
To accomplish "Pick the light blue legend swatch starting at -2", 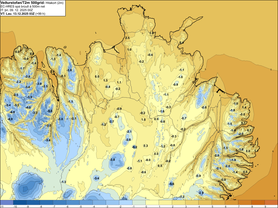I will click(126, 202).
